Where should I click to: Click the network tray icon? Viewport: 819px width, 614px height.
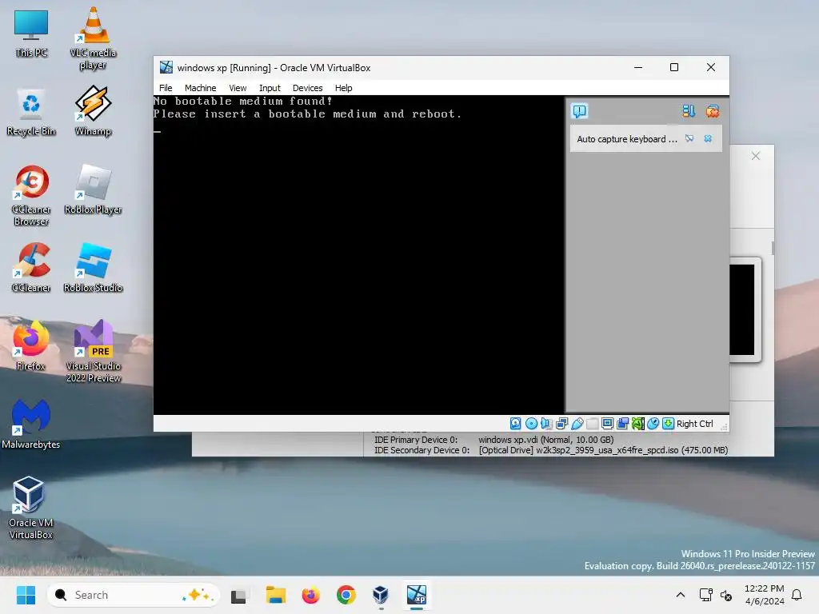[705, 595]
